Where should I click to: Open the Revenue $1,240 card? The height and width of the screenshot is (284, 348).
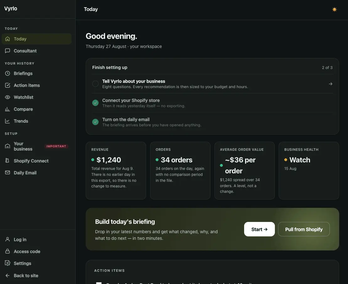click(116, 171)
